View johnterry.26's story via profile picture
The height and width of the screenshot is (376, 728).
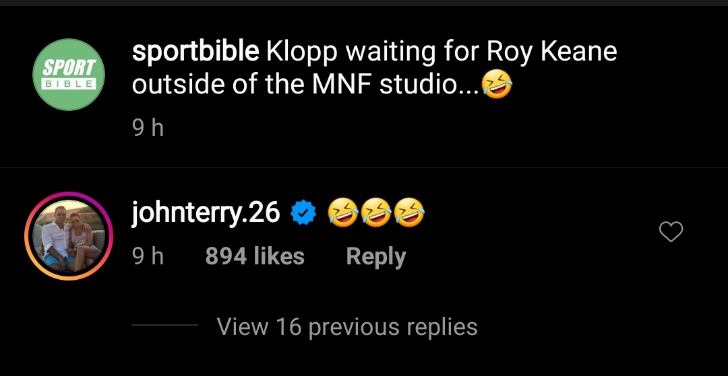pos(69,235)
